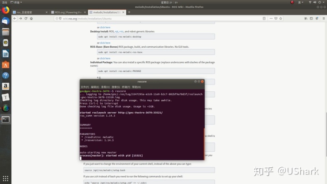Open LibreOffice Writer from the dock
Screen dimensions: 327x184
(x=5, y=54)
